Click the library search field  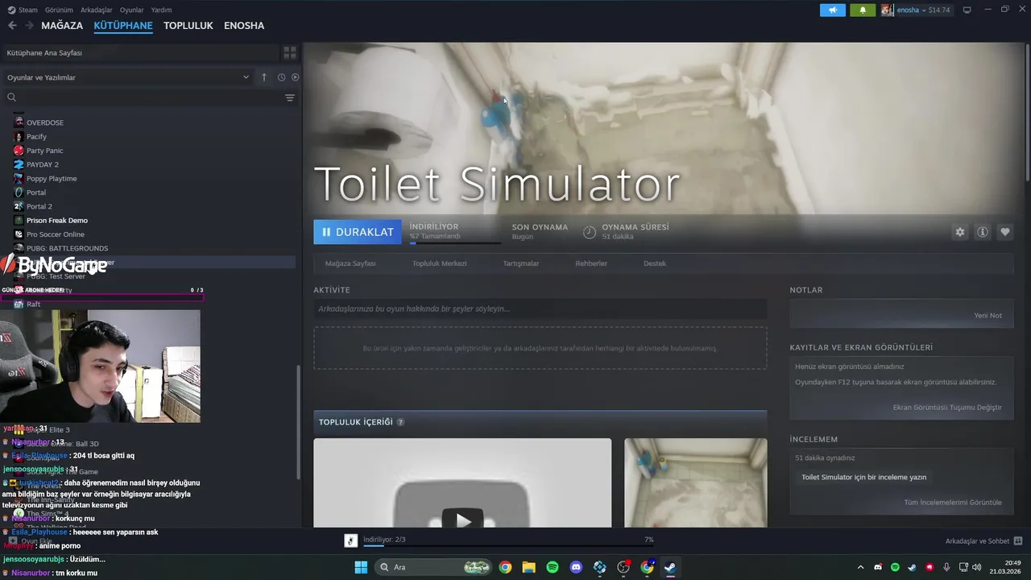(145, 97)
